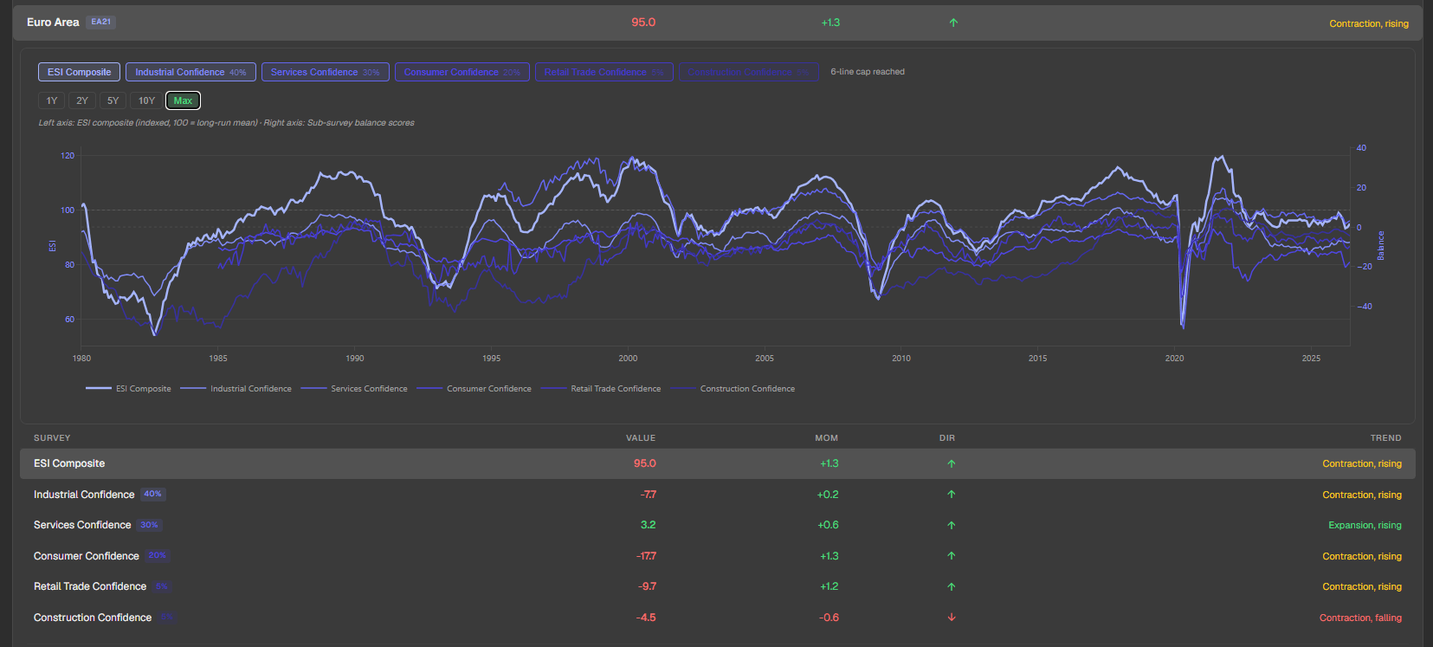Click the up arrow in Consumer Confidence row

pos(952,556)
